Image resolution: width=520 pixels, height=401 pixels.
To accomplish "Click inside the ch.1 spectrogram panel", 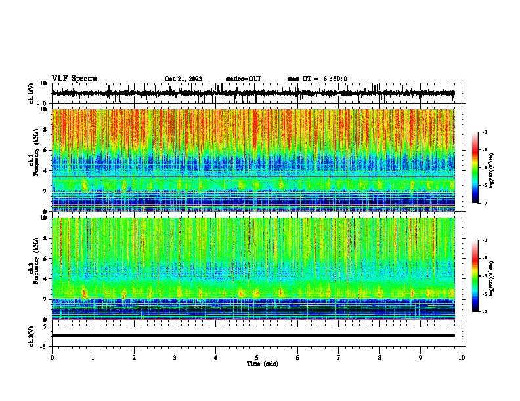I will click(253, 160).
